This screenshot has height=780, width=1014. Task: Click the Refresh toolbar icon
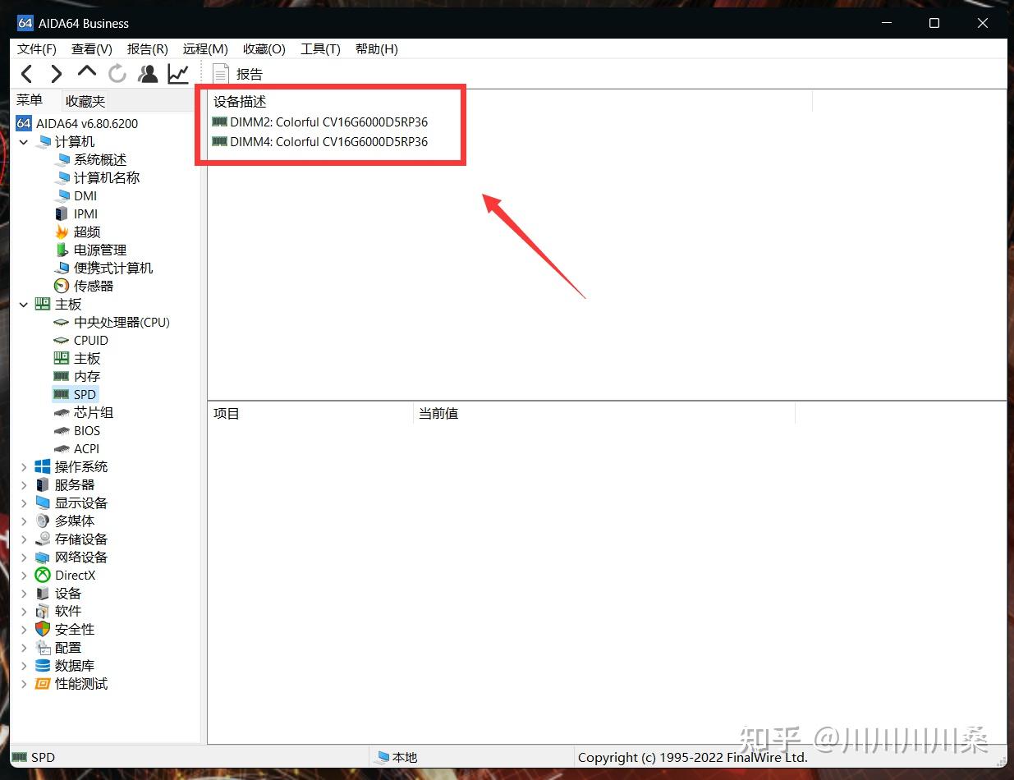click(117, 74)
